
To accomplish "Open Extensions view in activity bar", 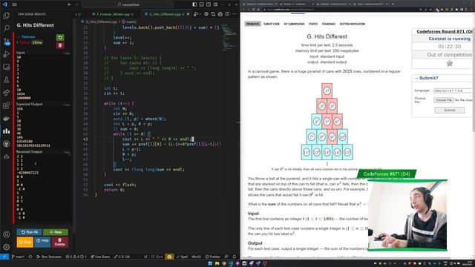I will pyautogui.click(x=7, y=105).
